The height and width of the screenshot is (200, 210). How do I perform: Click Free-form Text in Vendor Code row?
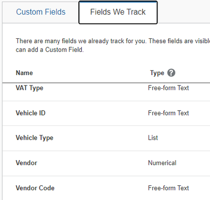(169, 188)
